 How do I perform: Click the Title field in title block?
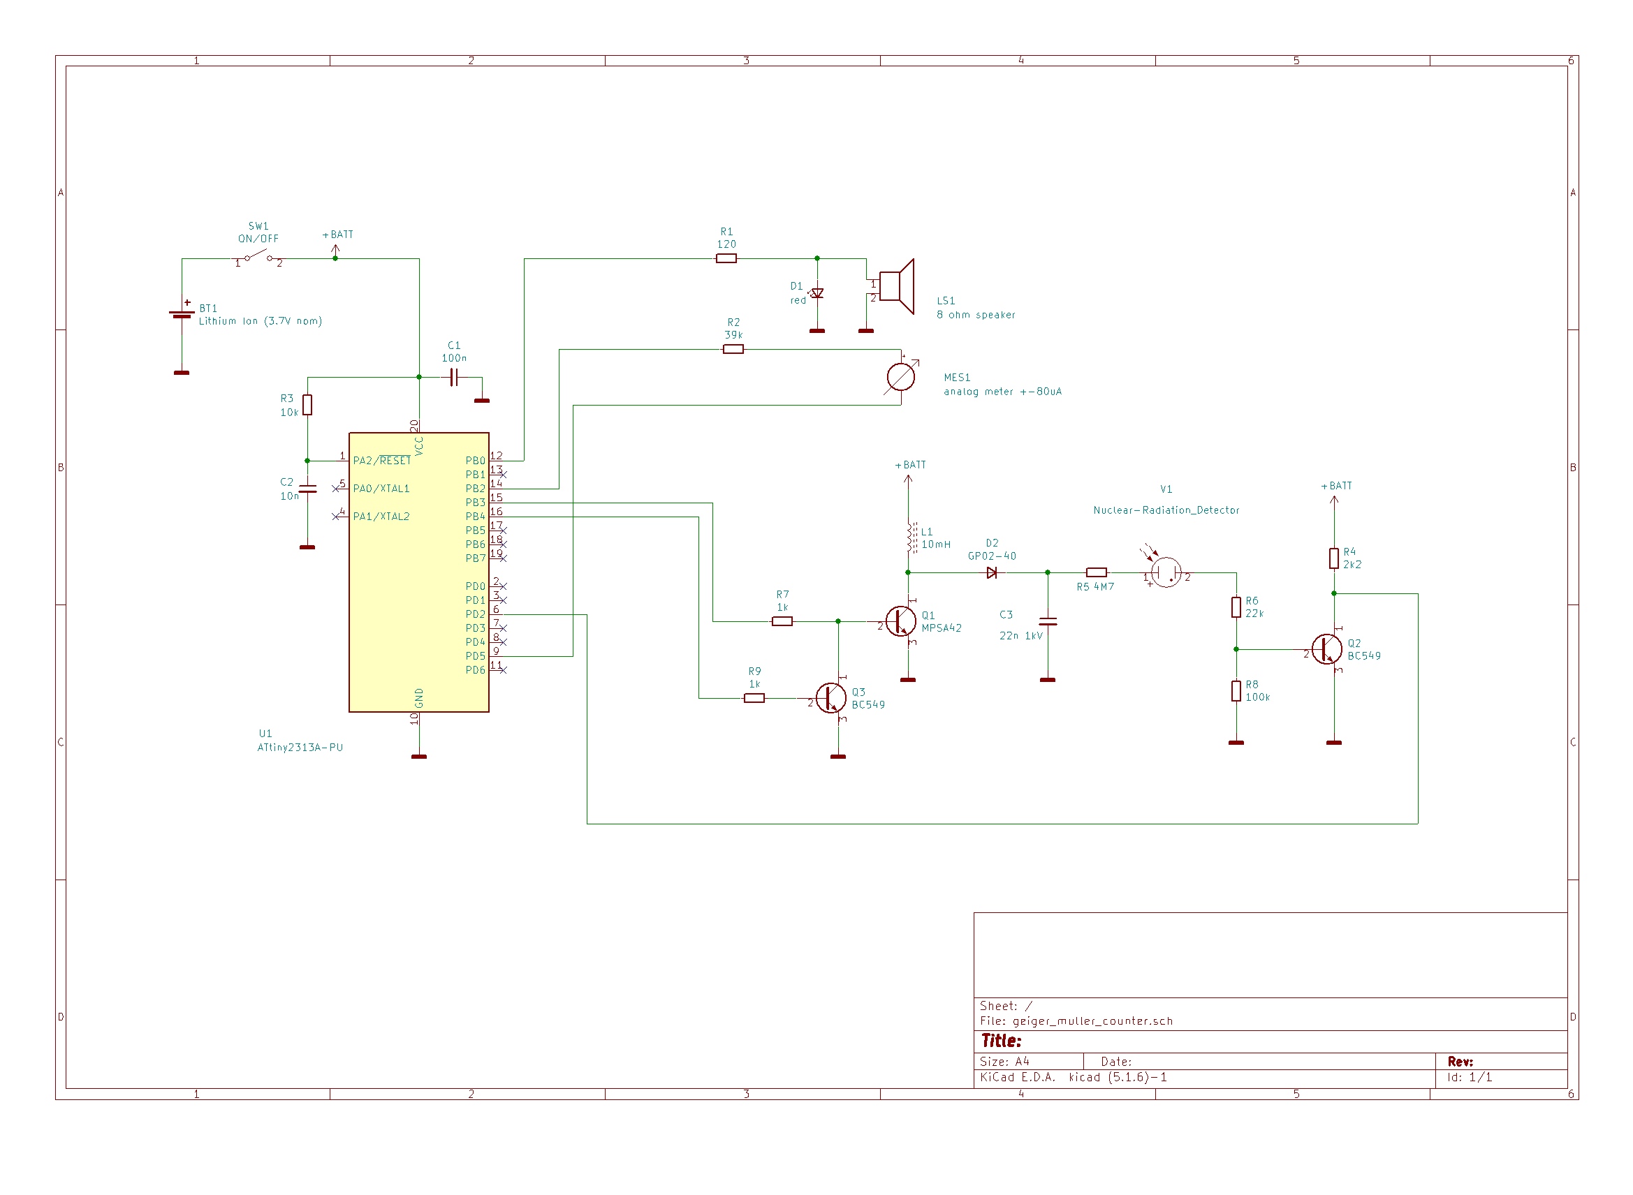tap(1002, 1040)
